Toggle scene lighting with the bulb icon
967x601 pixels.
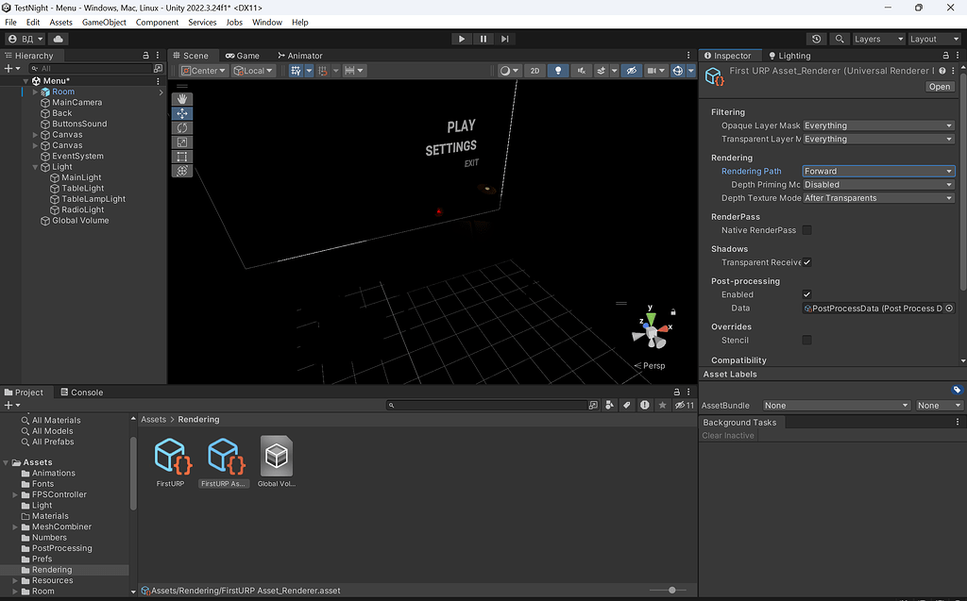(558, 70)
